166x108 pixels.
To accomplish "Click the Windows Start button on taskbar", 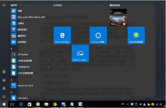I will (4, 104).
